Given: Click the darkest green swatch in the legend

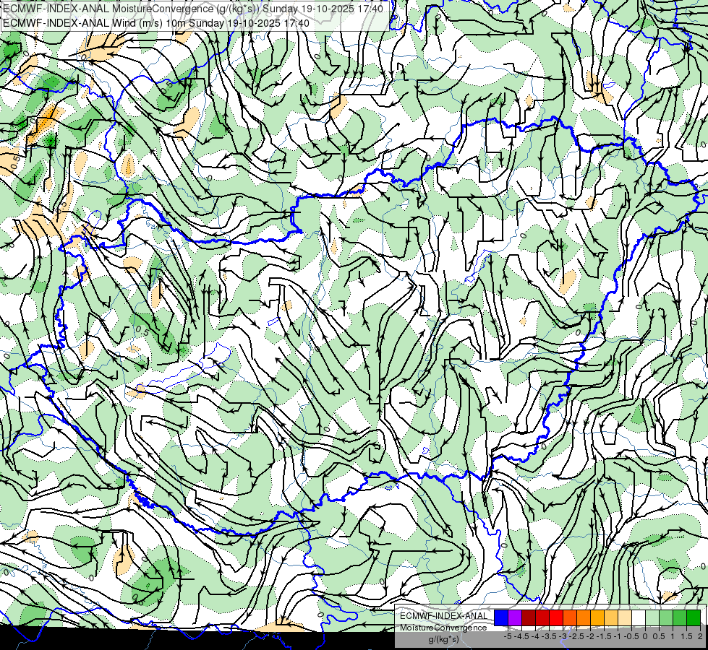Looking at the screenshot, I should pos(694,617).
